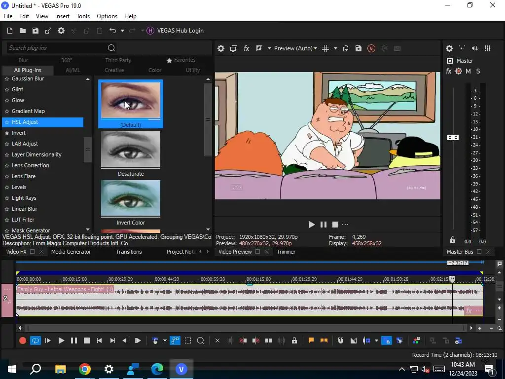This screenshot has height=379, width=505.
Task: Open the Split Screen View dropdown arrow
Action: (x=269, y=49)
